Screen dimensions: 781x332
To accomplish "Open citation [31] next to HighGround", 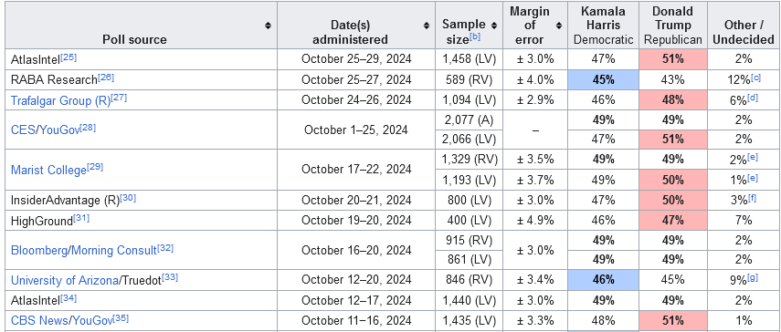I will pos(81,218).
